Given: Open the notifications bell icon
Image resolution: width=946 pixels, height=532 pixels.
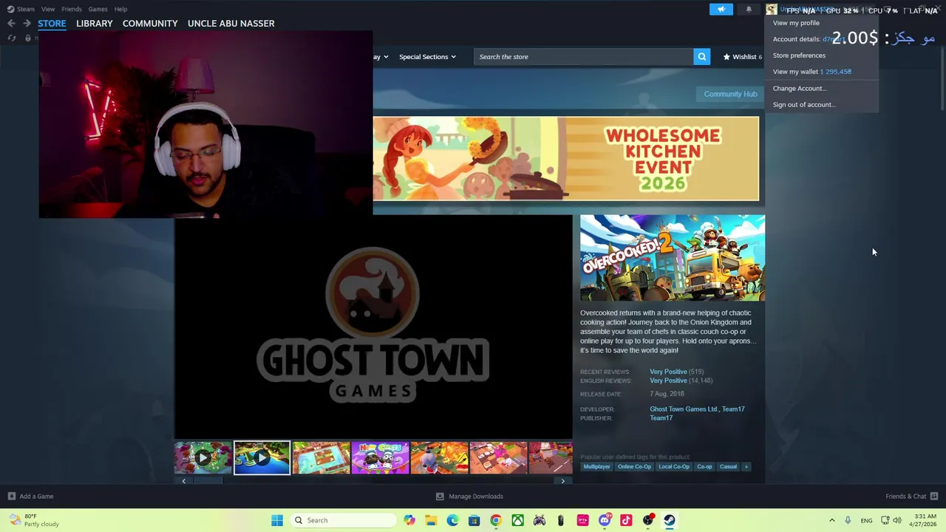Looking at the screenshot, I should [749, 10].
